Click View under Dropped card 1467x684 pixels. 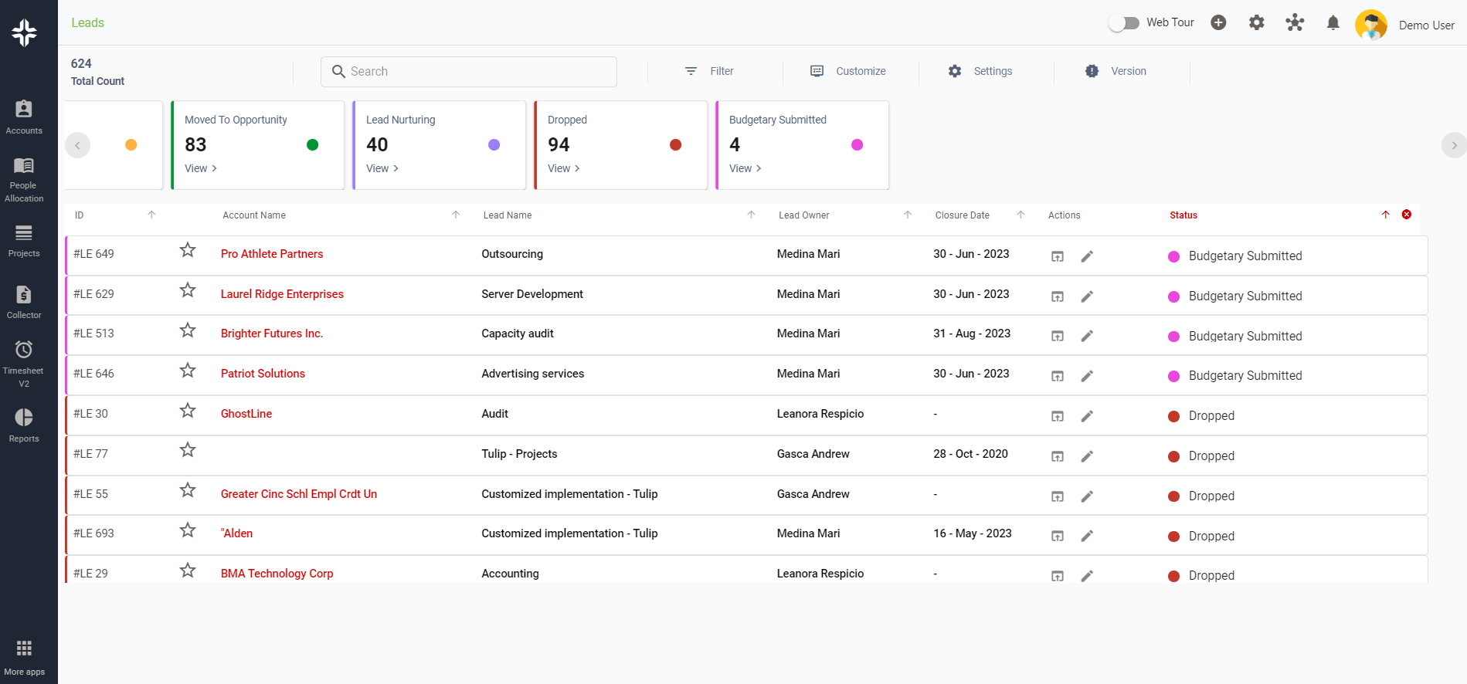tap(563, 168)
